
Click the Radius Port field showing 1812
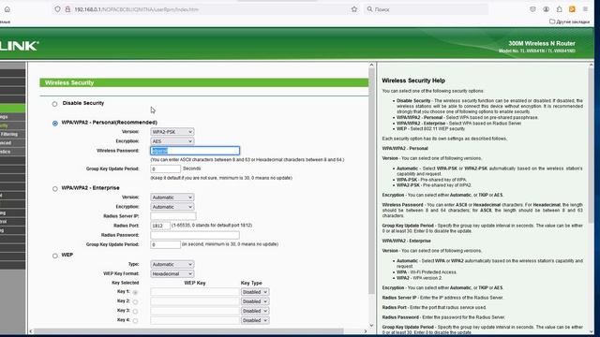[x=160, y=226]
